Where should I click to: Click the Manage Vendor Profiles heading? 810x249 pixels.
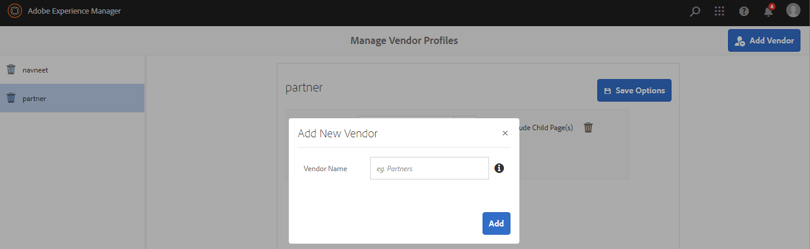click(x=404, y=40)
